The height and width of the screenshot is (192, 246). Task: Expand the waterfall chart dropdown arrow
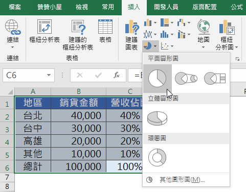[189, 22]
